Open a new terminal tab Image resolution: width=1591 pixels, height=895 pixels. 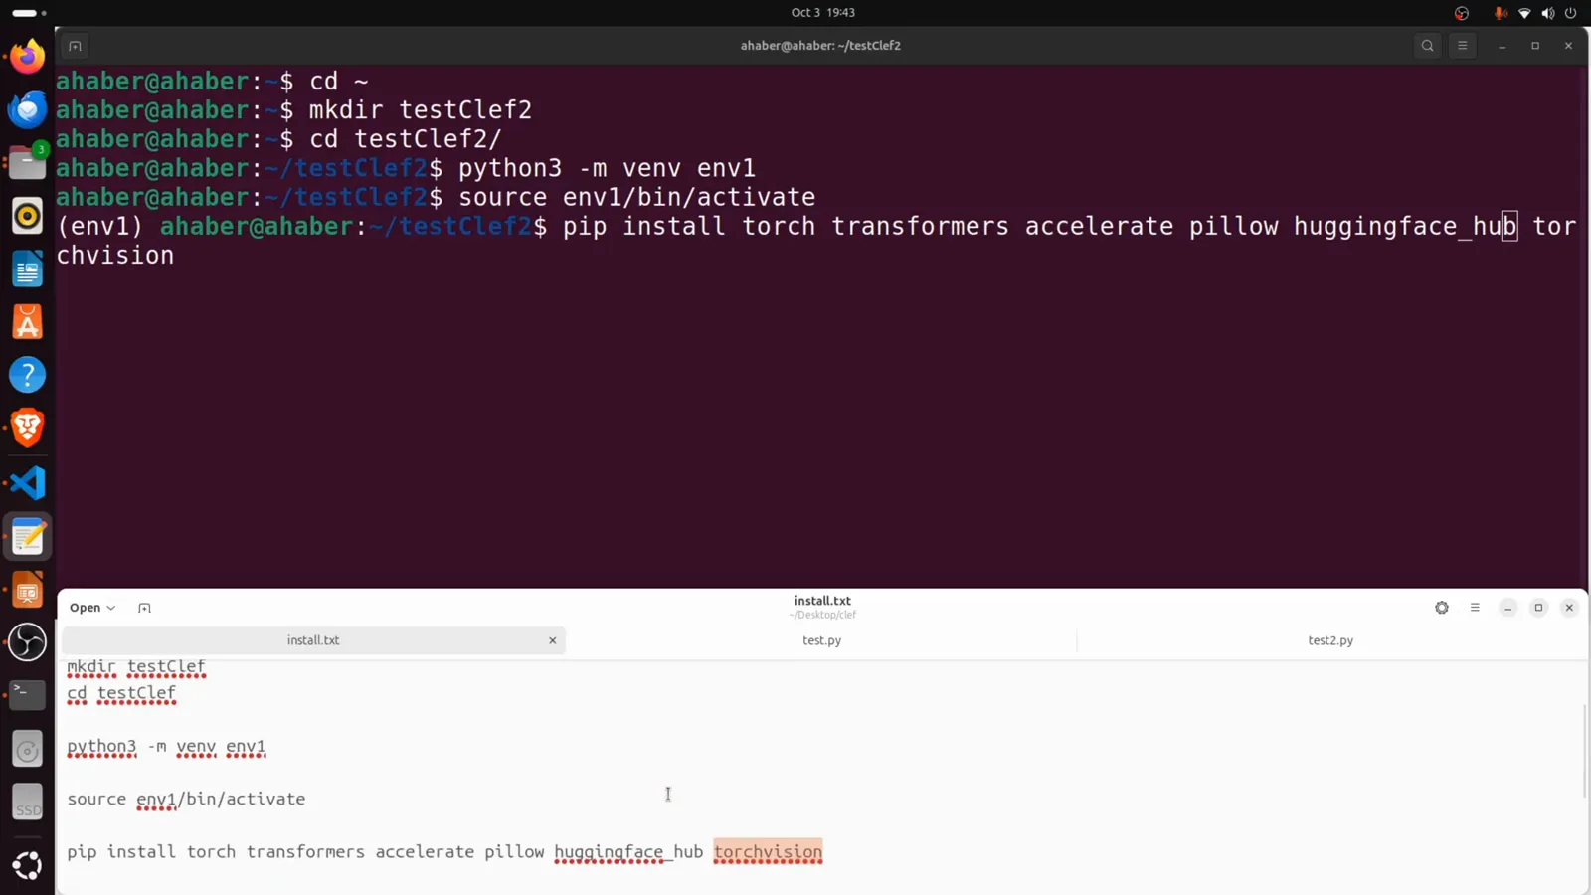tap(75, 46)
